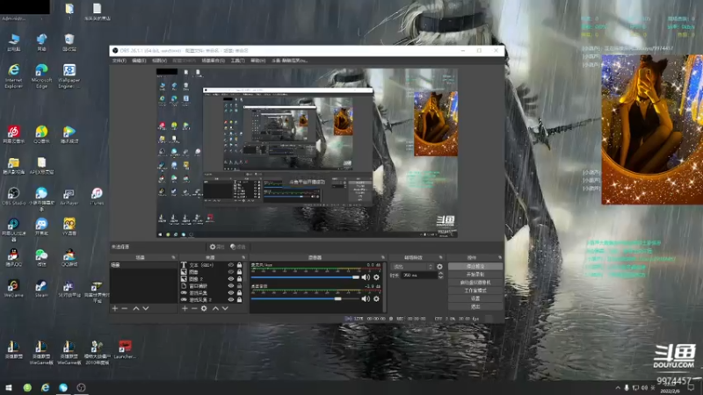Screen dimensions: 703x395
Task: Remove the selected scene with the minus icon
Action: click(125, 309)
